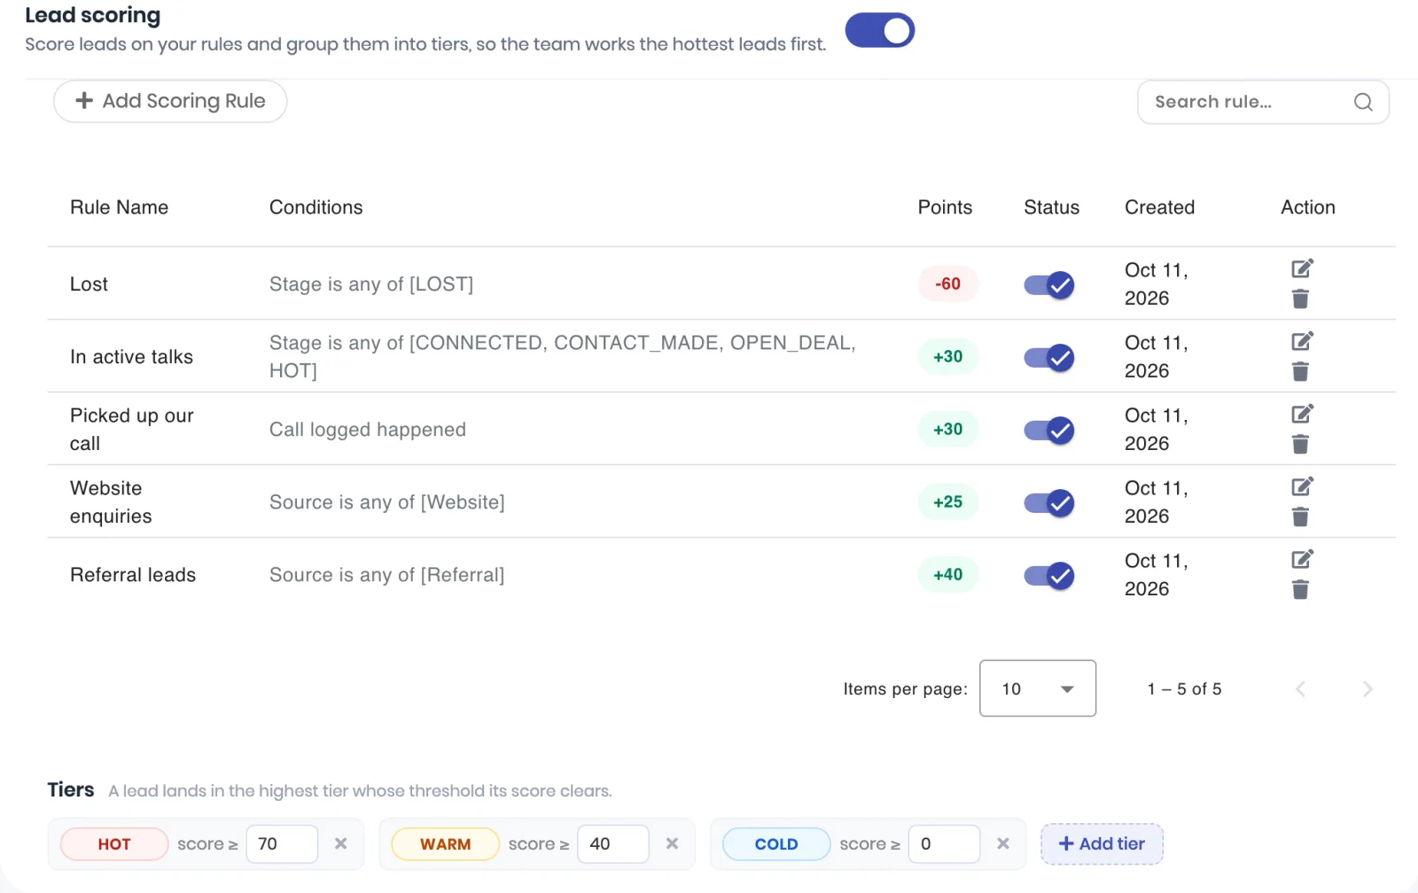Click the Action column header
Screen dimensions: 1418x893
pos(1307,207)
